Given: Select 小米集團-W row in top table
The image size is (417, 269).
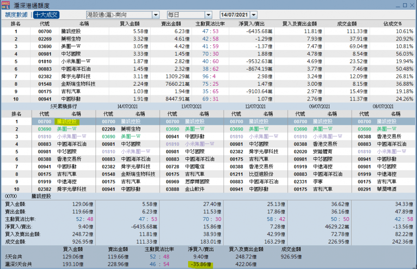Looking at the screenshot, I should pos(208,62).
